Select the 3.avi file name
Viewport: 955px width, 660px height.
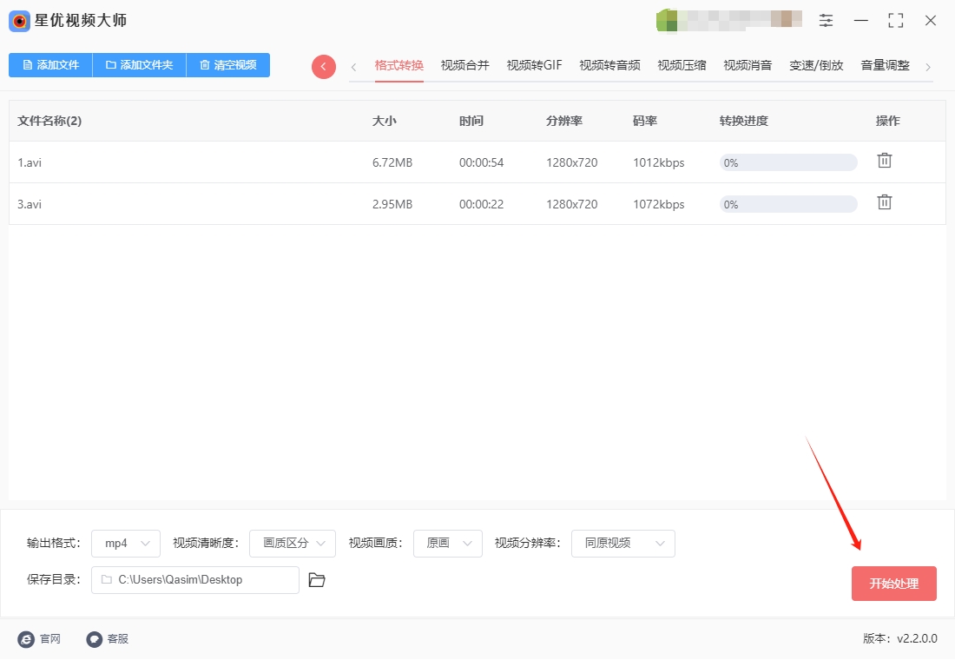point(30,204)
